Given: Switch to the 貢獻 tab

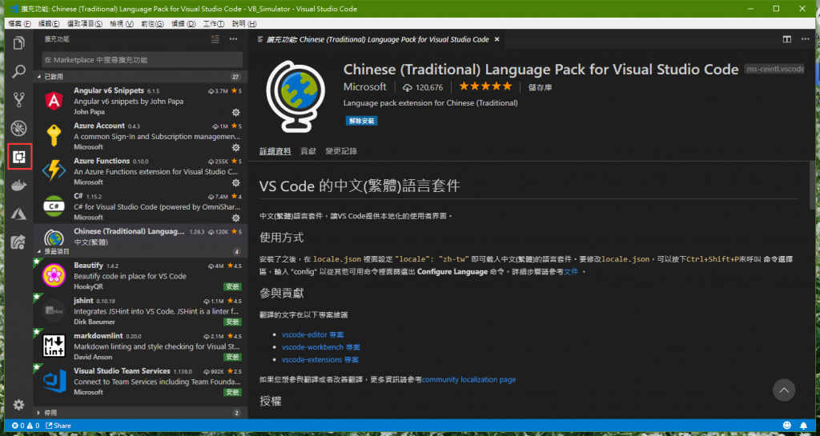Looking at the screenshot, I should (x=308, y=151).
